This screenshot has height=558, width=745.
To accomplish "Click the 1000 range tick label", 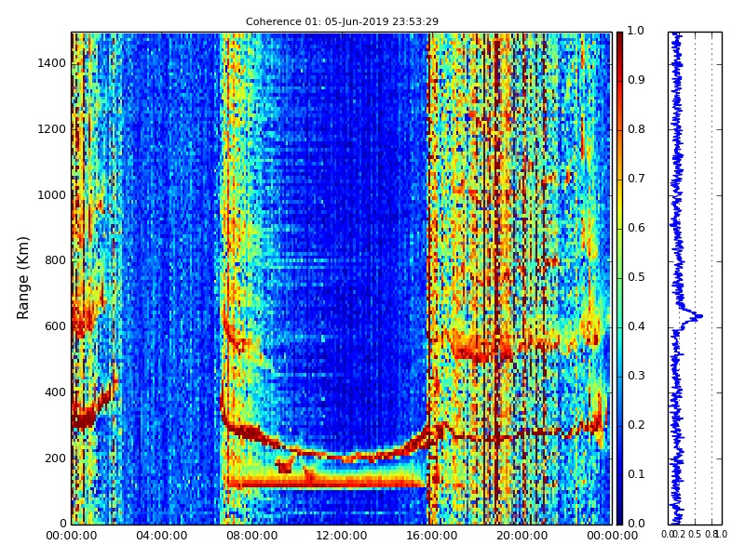I will [x=52, y=195].
